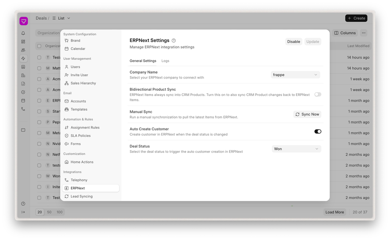
Task: Open Calendar settings item
Action: [91, 49]
